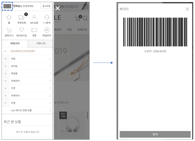The image size is (195, 141).
Task: Open the 인테리어 category label
Action: pyautogui.click(x=15, y=81)
